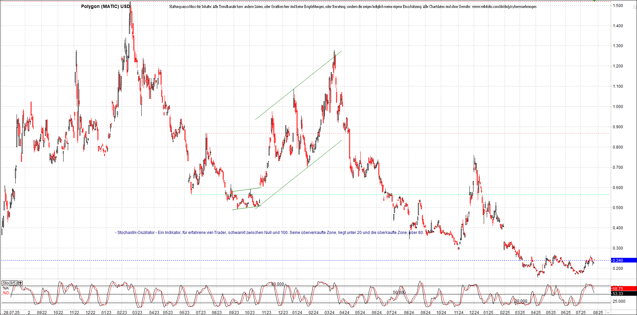Click the 80.000 overbought level line
Viewport: 637px width, 315px height.
(x=278, y=284)
